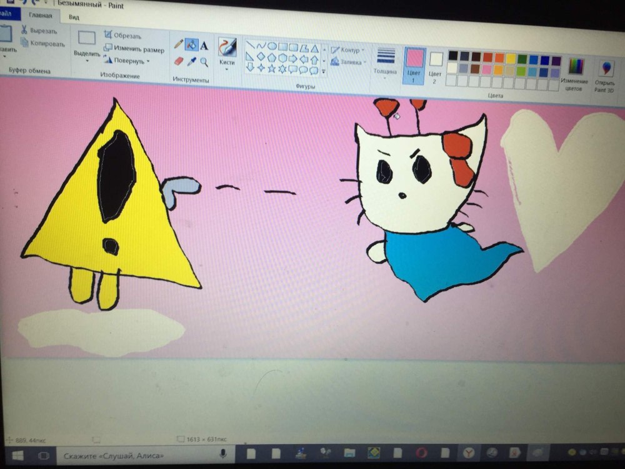The height and width of the screenshot is (469, 625).
Task: Choose the Oval callout shape
Action: tap(303, 70)
